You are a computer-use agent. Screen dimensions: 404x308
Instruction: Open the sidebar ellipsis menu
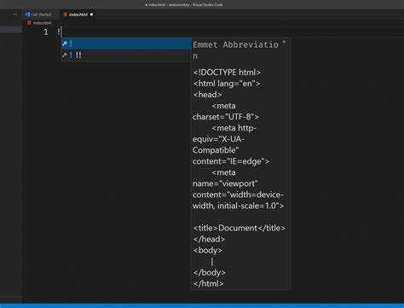(14, 15)
